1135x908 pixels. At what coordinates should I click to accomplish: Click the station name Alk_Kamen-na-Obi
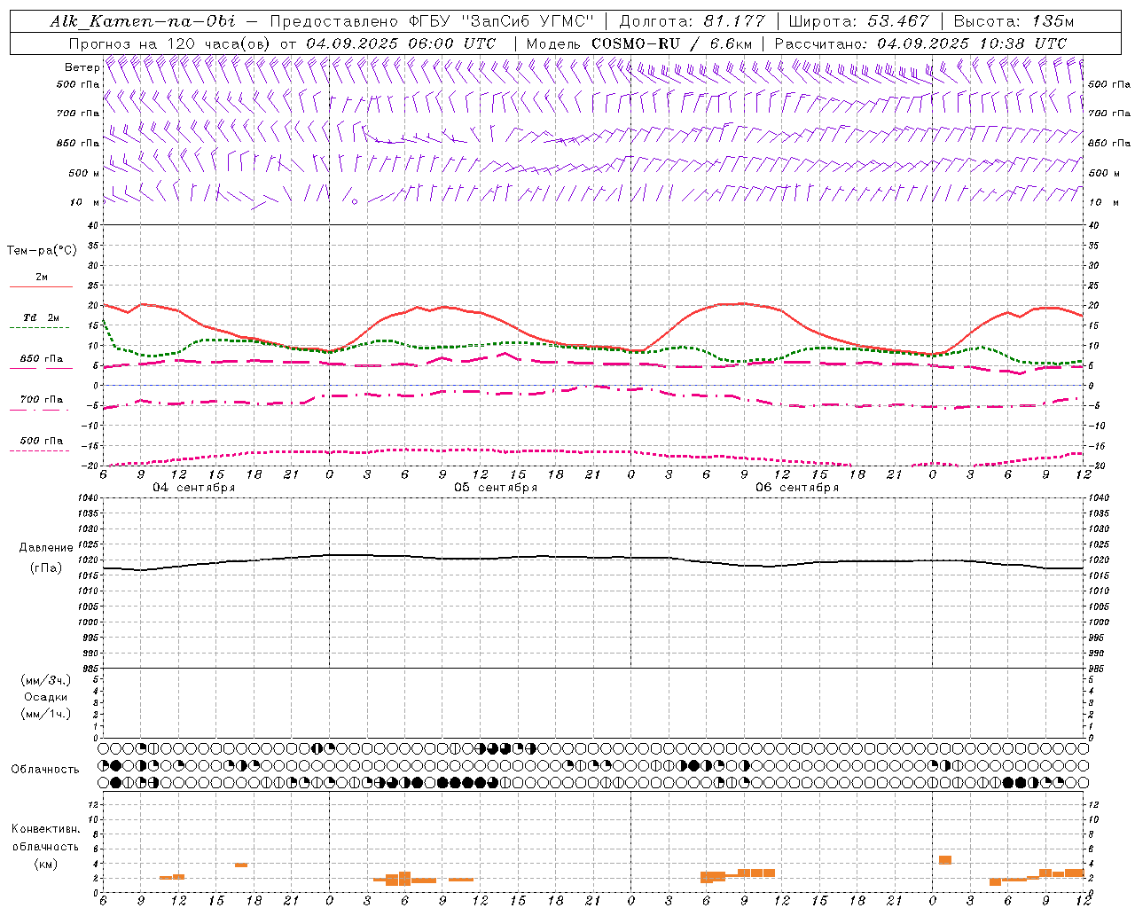143,21
